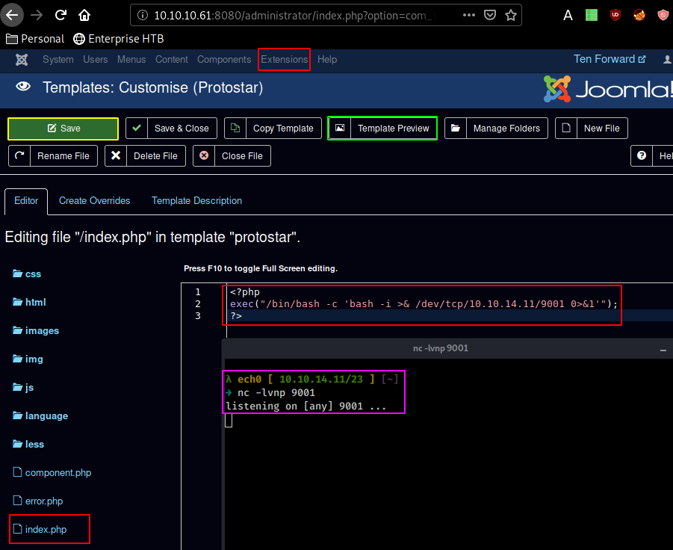Image resolution: width=673 pixels, height=550 pixels.
Task: Open the user account menu icon
Action: click(668, 59)
